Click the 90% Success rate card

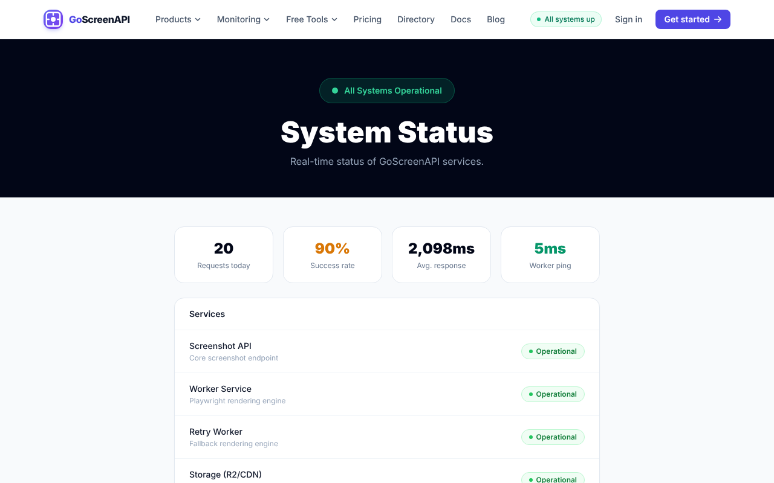(333, 255)
